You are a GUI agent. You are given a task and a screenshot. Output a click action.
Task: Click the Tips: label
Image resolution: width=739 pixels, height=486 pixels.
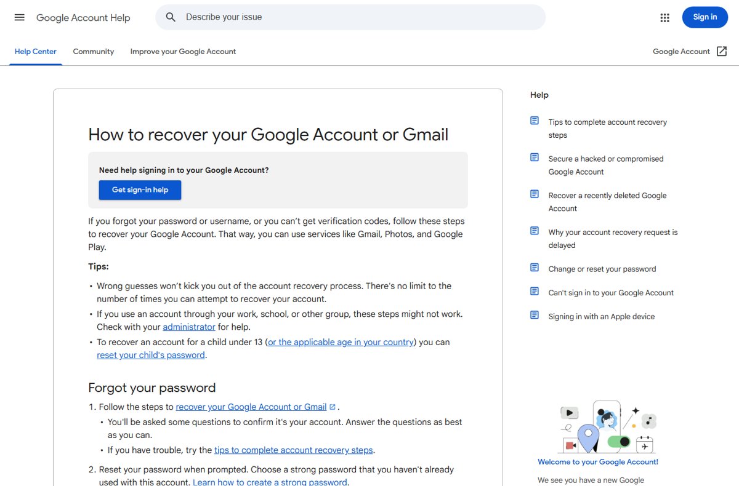coord(99,266)
